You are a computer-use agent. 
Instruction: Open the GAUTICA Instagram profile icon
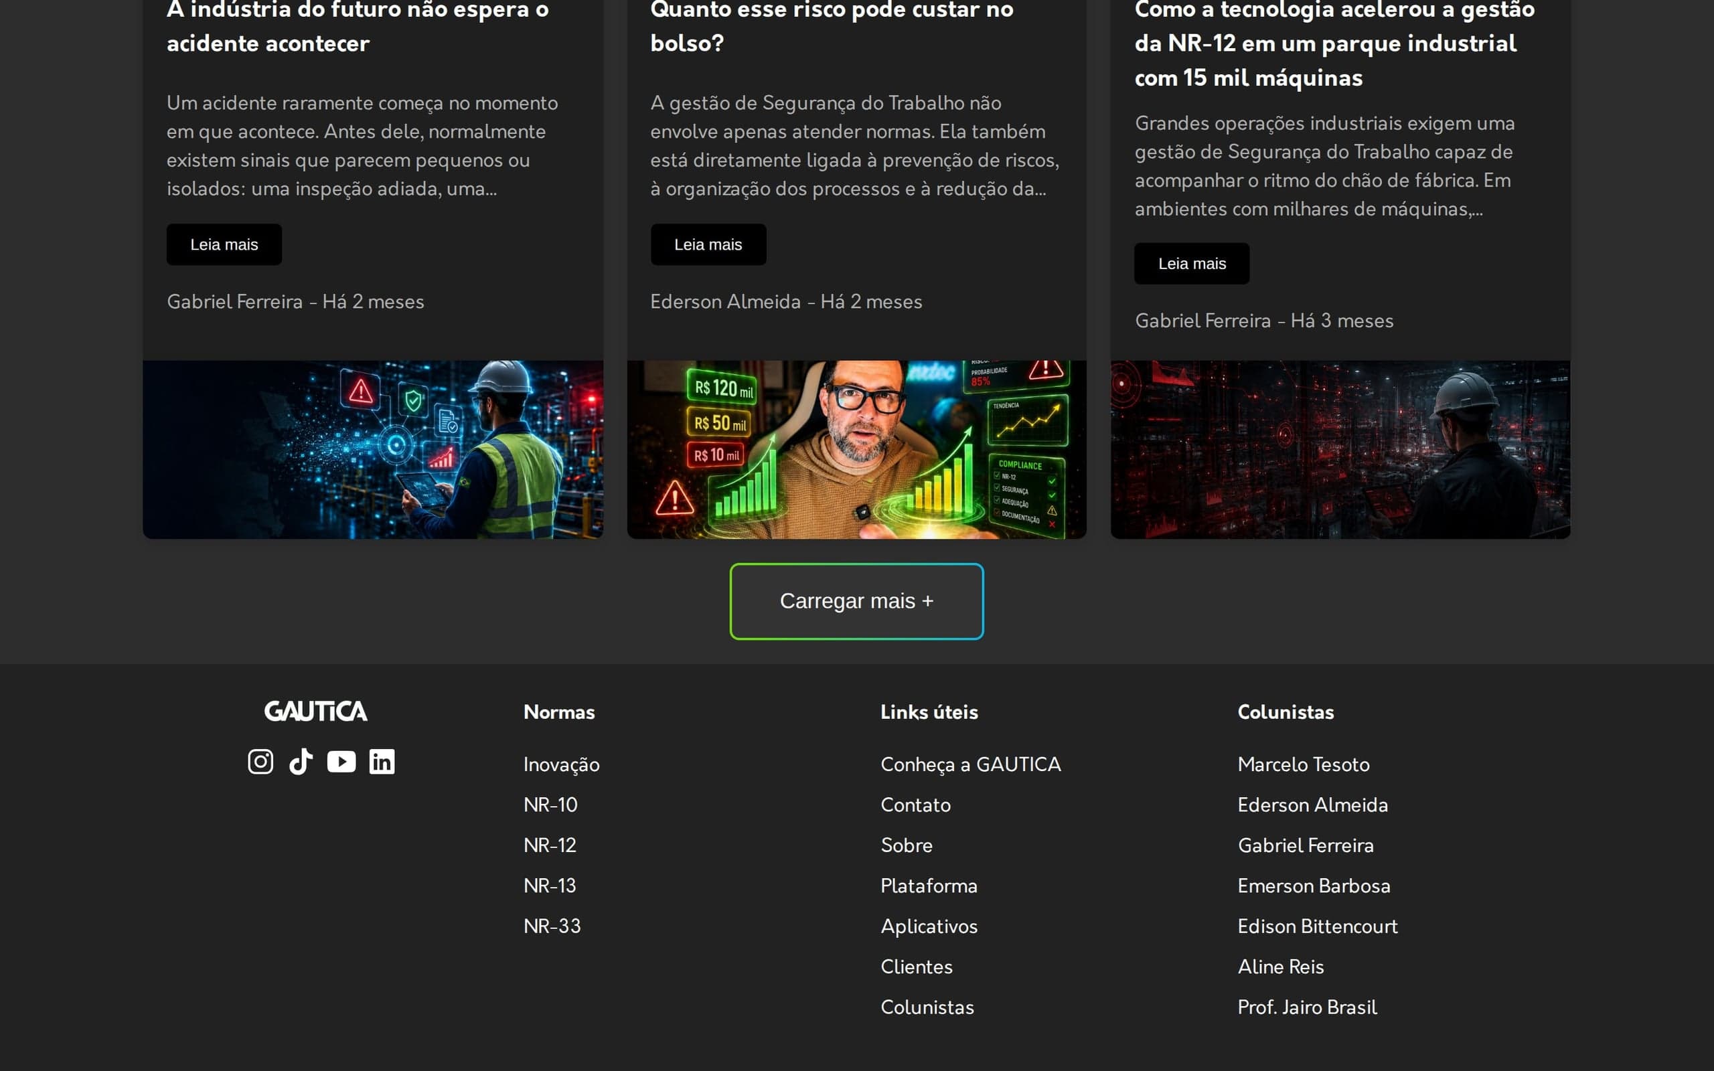click(x=260, y=762)
